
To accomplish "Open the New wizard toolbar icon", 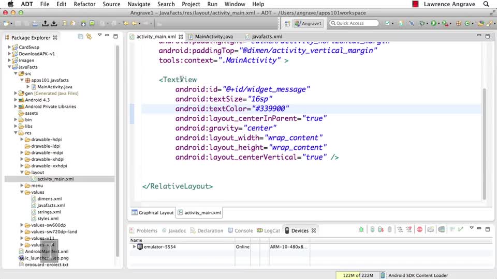I will coord(6,23).
